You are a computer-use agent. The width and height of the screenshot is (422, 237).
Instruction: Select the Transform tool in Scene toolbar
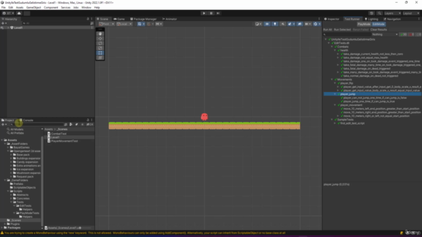pyautogui.click(x=100, y=57)
